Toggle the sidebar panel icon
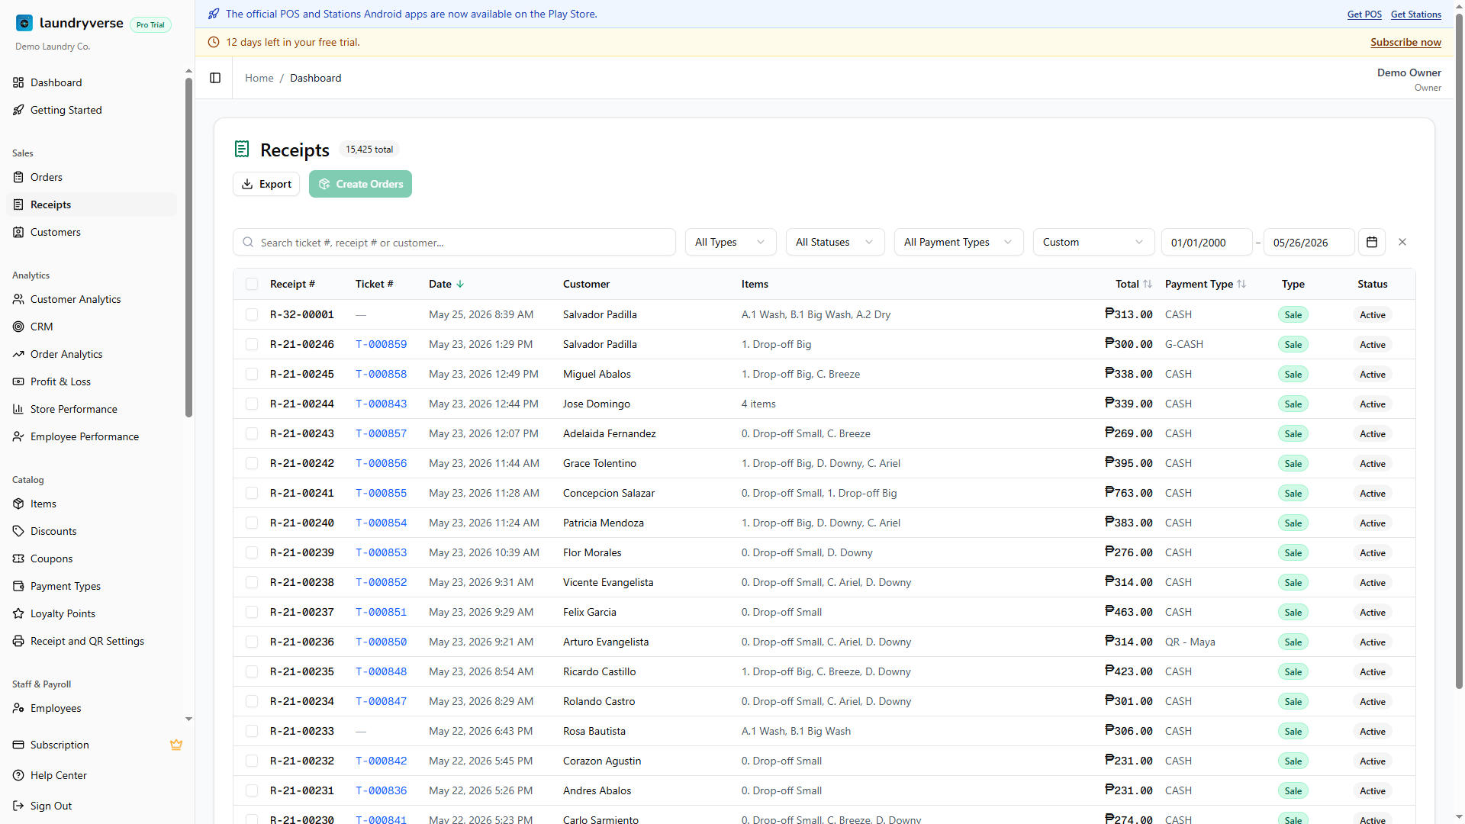 pyautogui.click(x=215, y=78)
